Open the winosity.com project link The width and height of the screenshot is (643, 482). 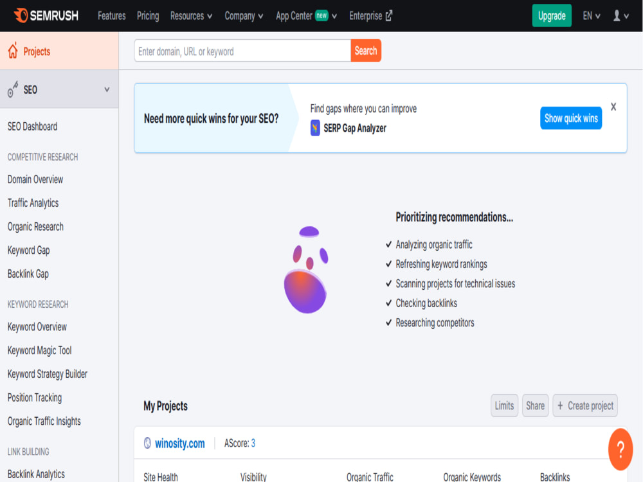[179, 443]
